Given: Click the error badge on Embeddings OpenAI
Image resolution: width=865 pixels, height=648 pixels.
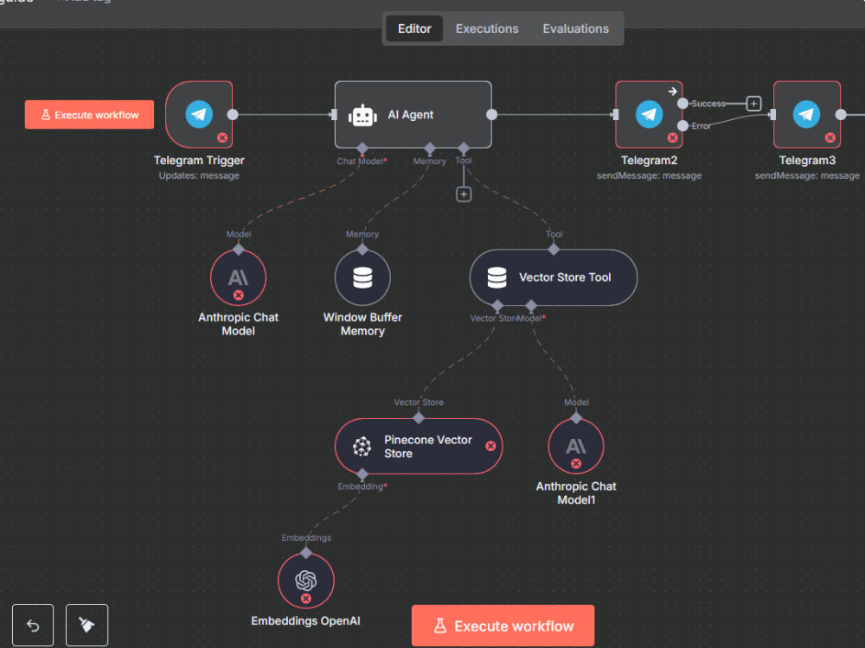Looking at the screenshot, I should 306,599.
